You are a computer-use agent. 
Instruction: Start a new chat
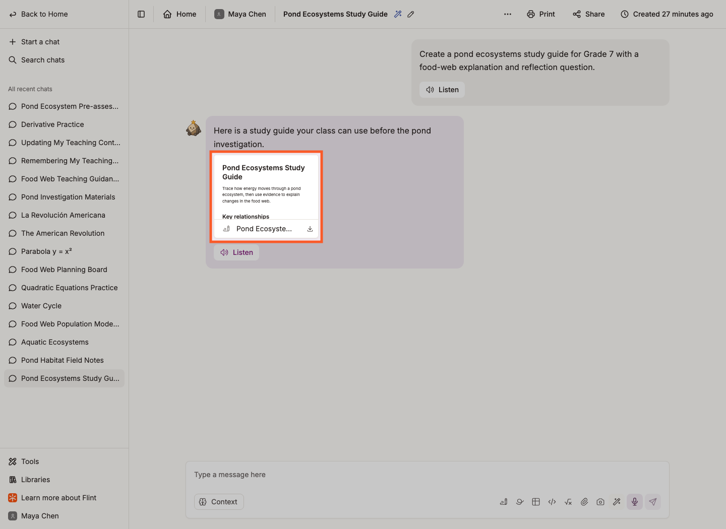[x=64, y=42]
